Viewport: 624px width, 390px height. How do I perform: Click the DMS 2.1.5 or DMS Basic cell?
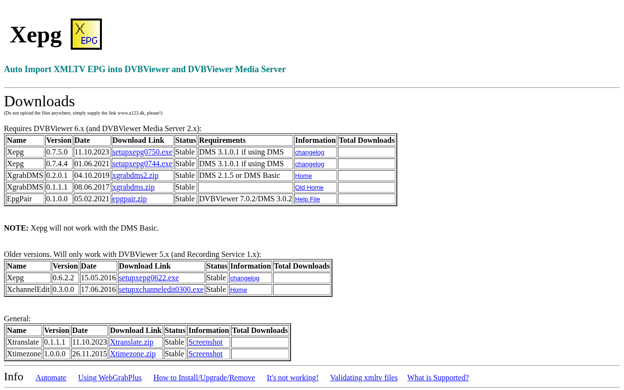coord(246,175)
